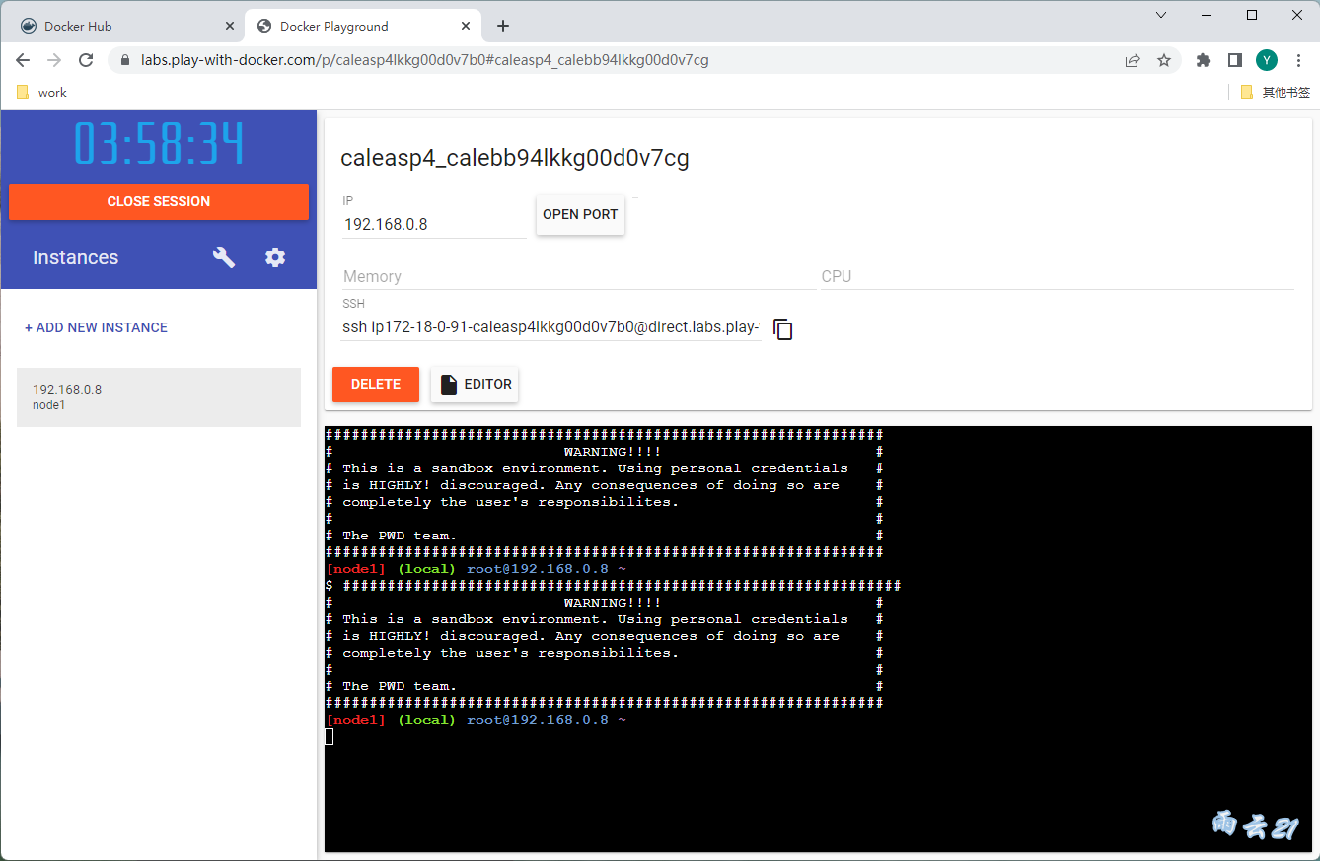The height and width of the screenshot is (861, 1320).
Task: Open settings via the gear icon
Action: (275, 257)
